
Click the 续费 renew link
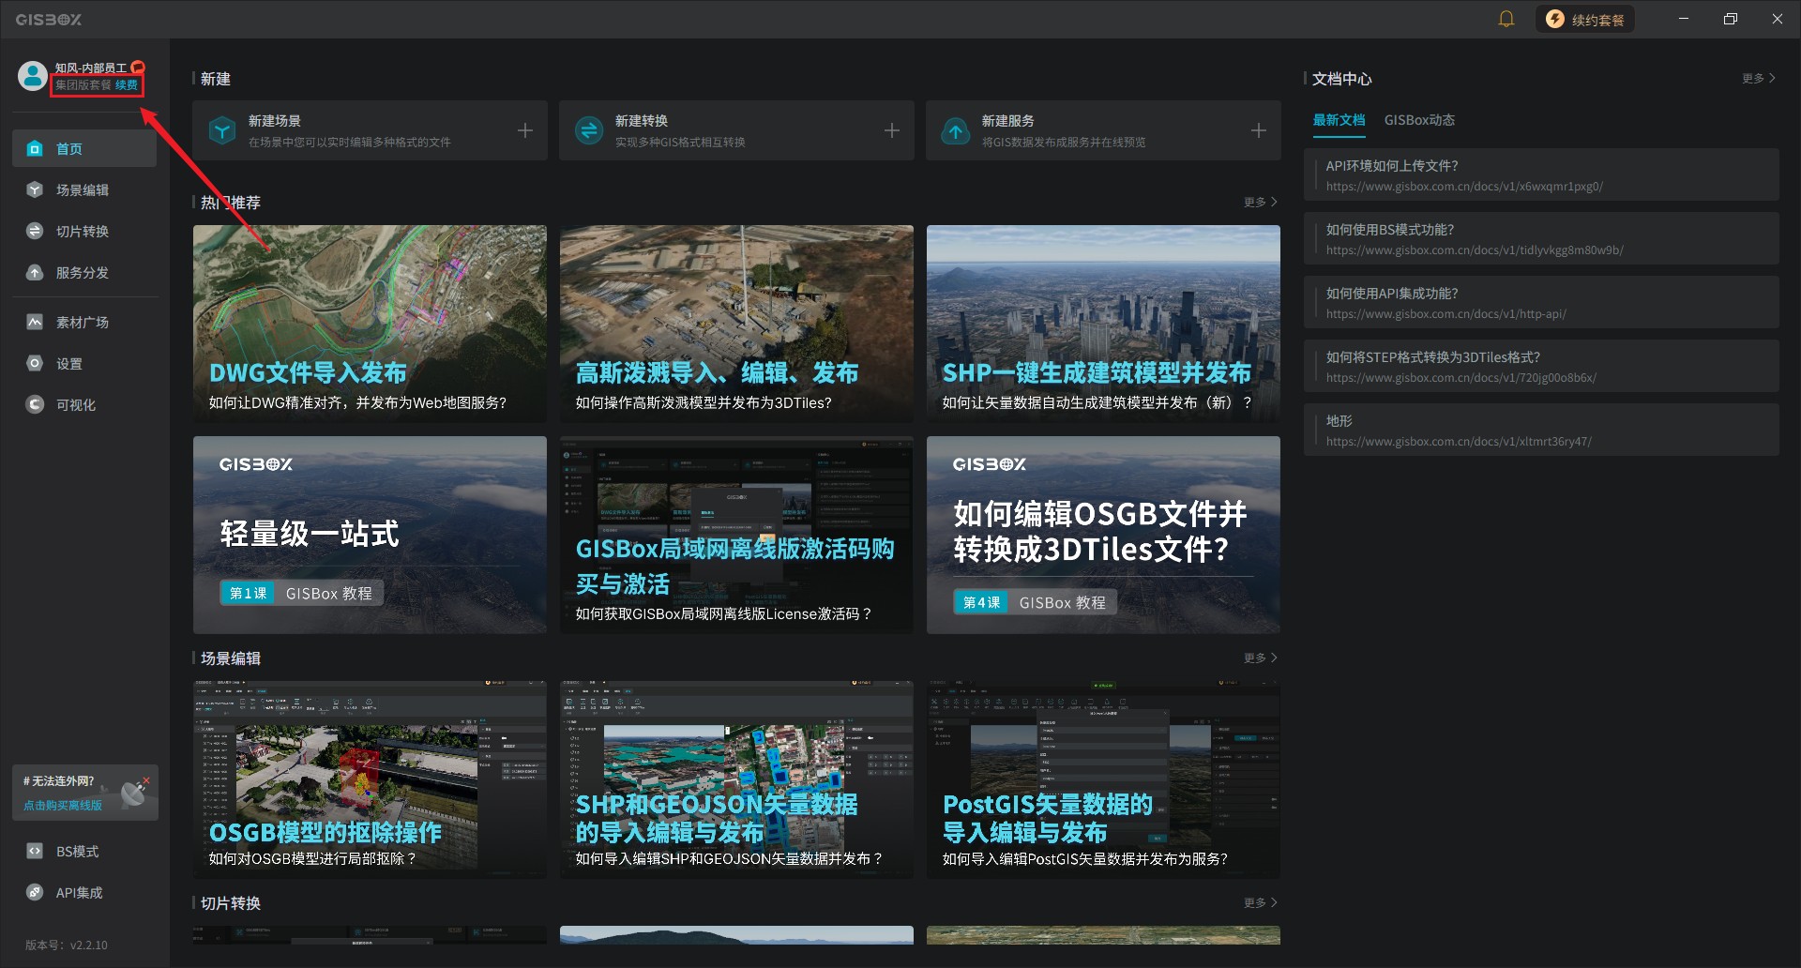pos(127,84)
